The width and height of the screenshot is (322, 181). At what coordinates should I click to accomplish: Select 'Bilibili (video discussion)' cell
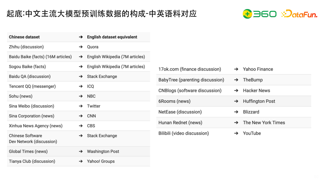click(x=183, y=133)
